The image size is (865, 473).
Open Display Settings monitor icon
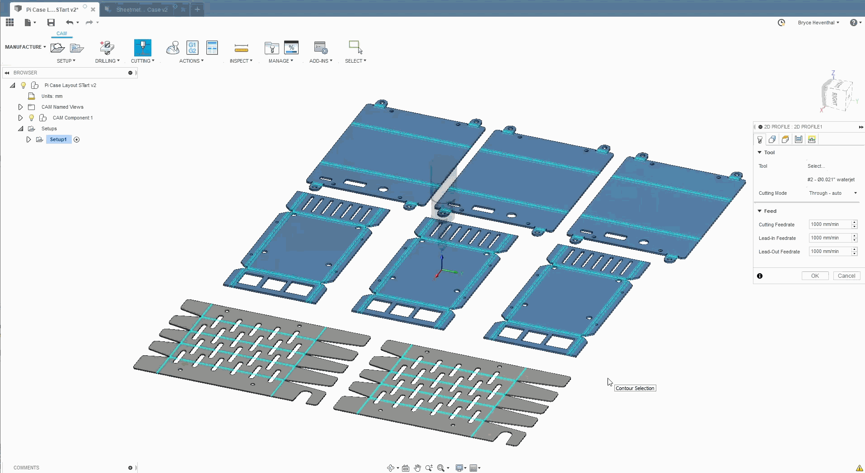tap(459, 468)
